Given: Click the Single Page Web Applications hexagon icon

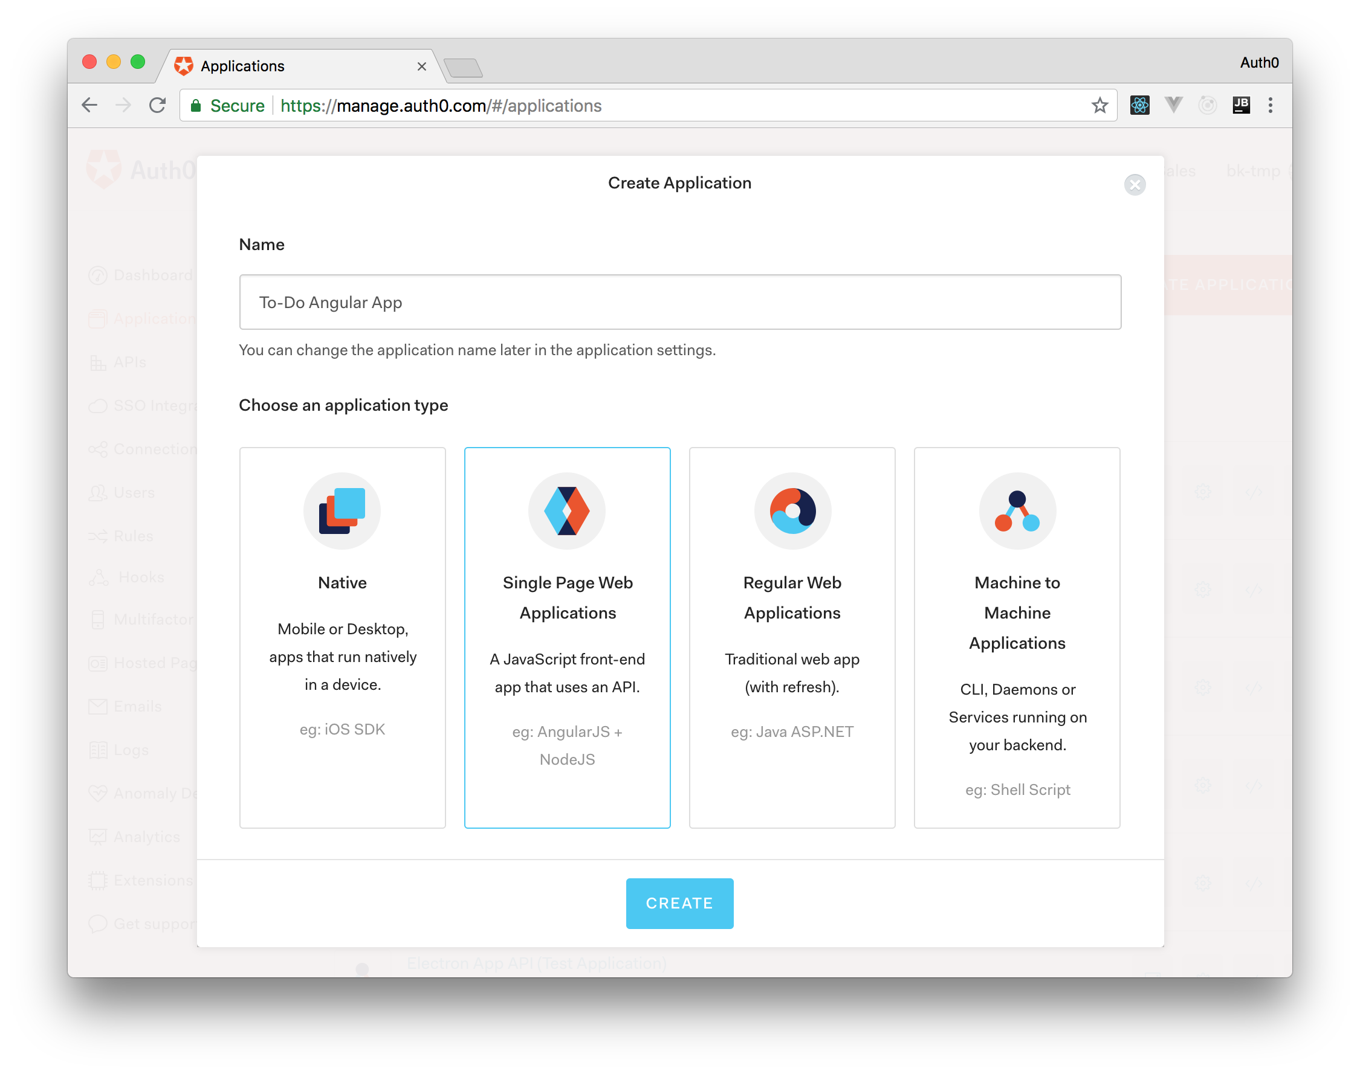Looking at the screenshot, I should [x=567, y=510].
